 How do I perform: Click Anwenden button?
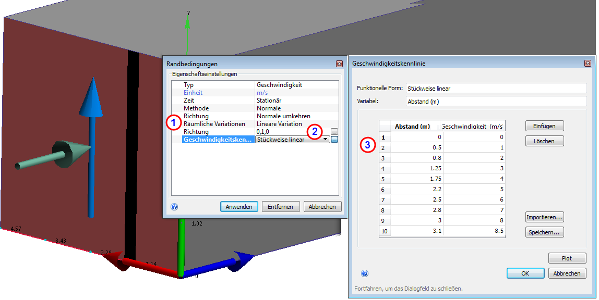[239, 207]
